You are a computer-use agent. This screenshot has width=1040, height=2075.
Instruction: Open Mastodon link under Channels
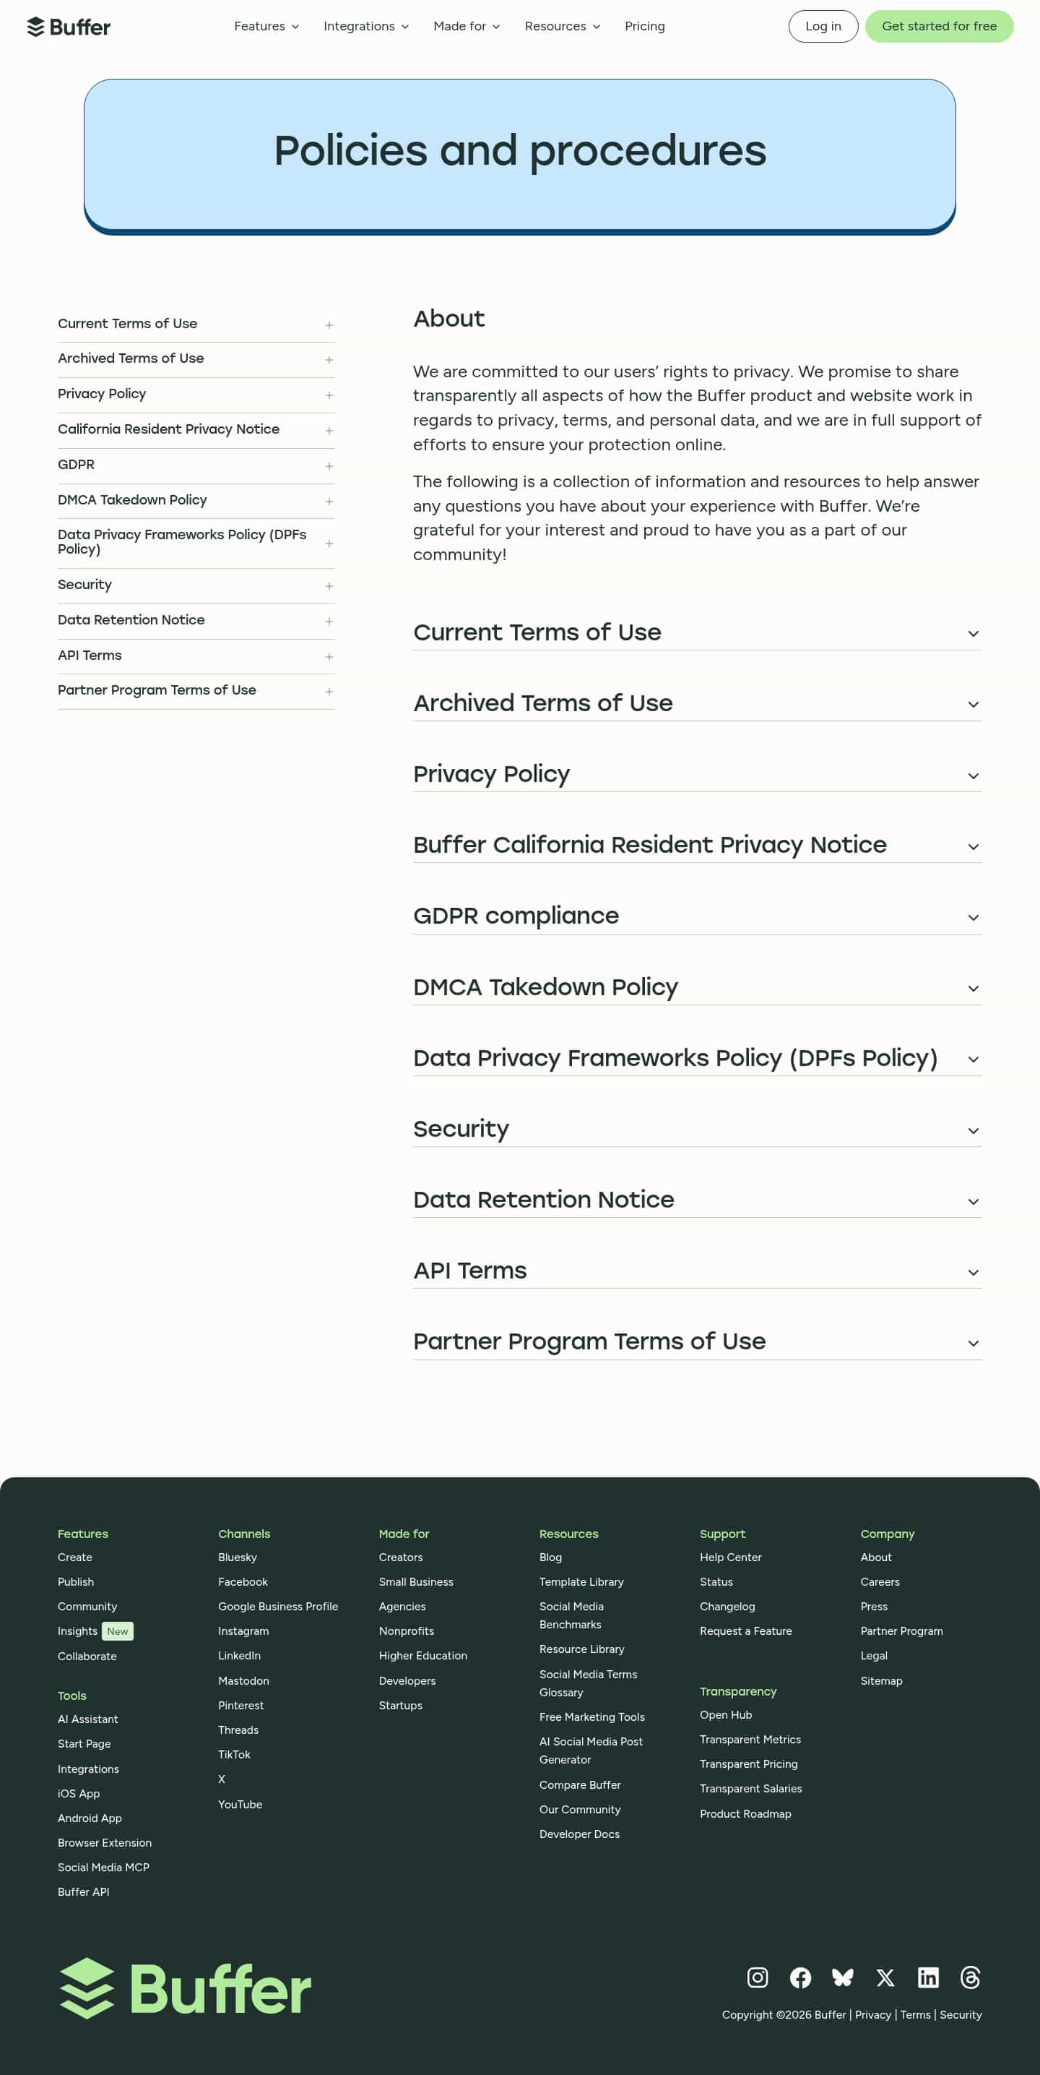[243, 1681]
